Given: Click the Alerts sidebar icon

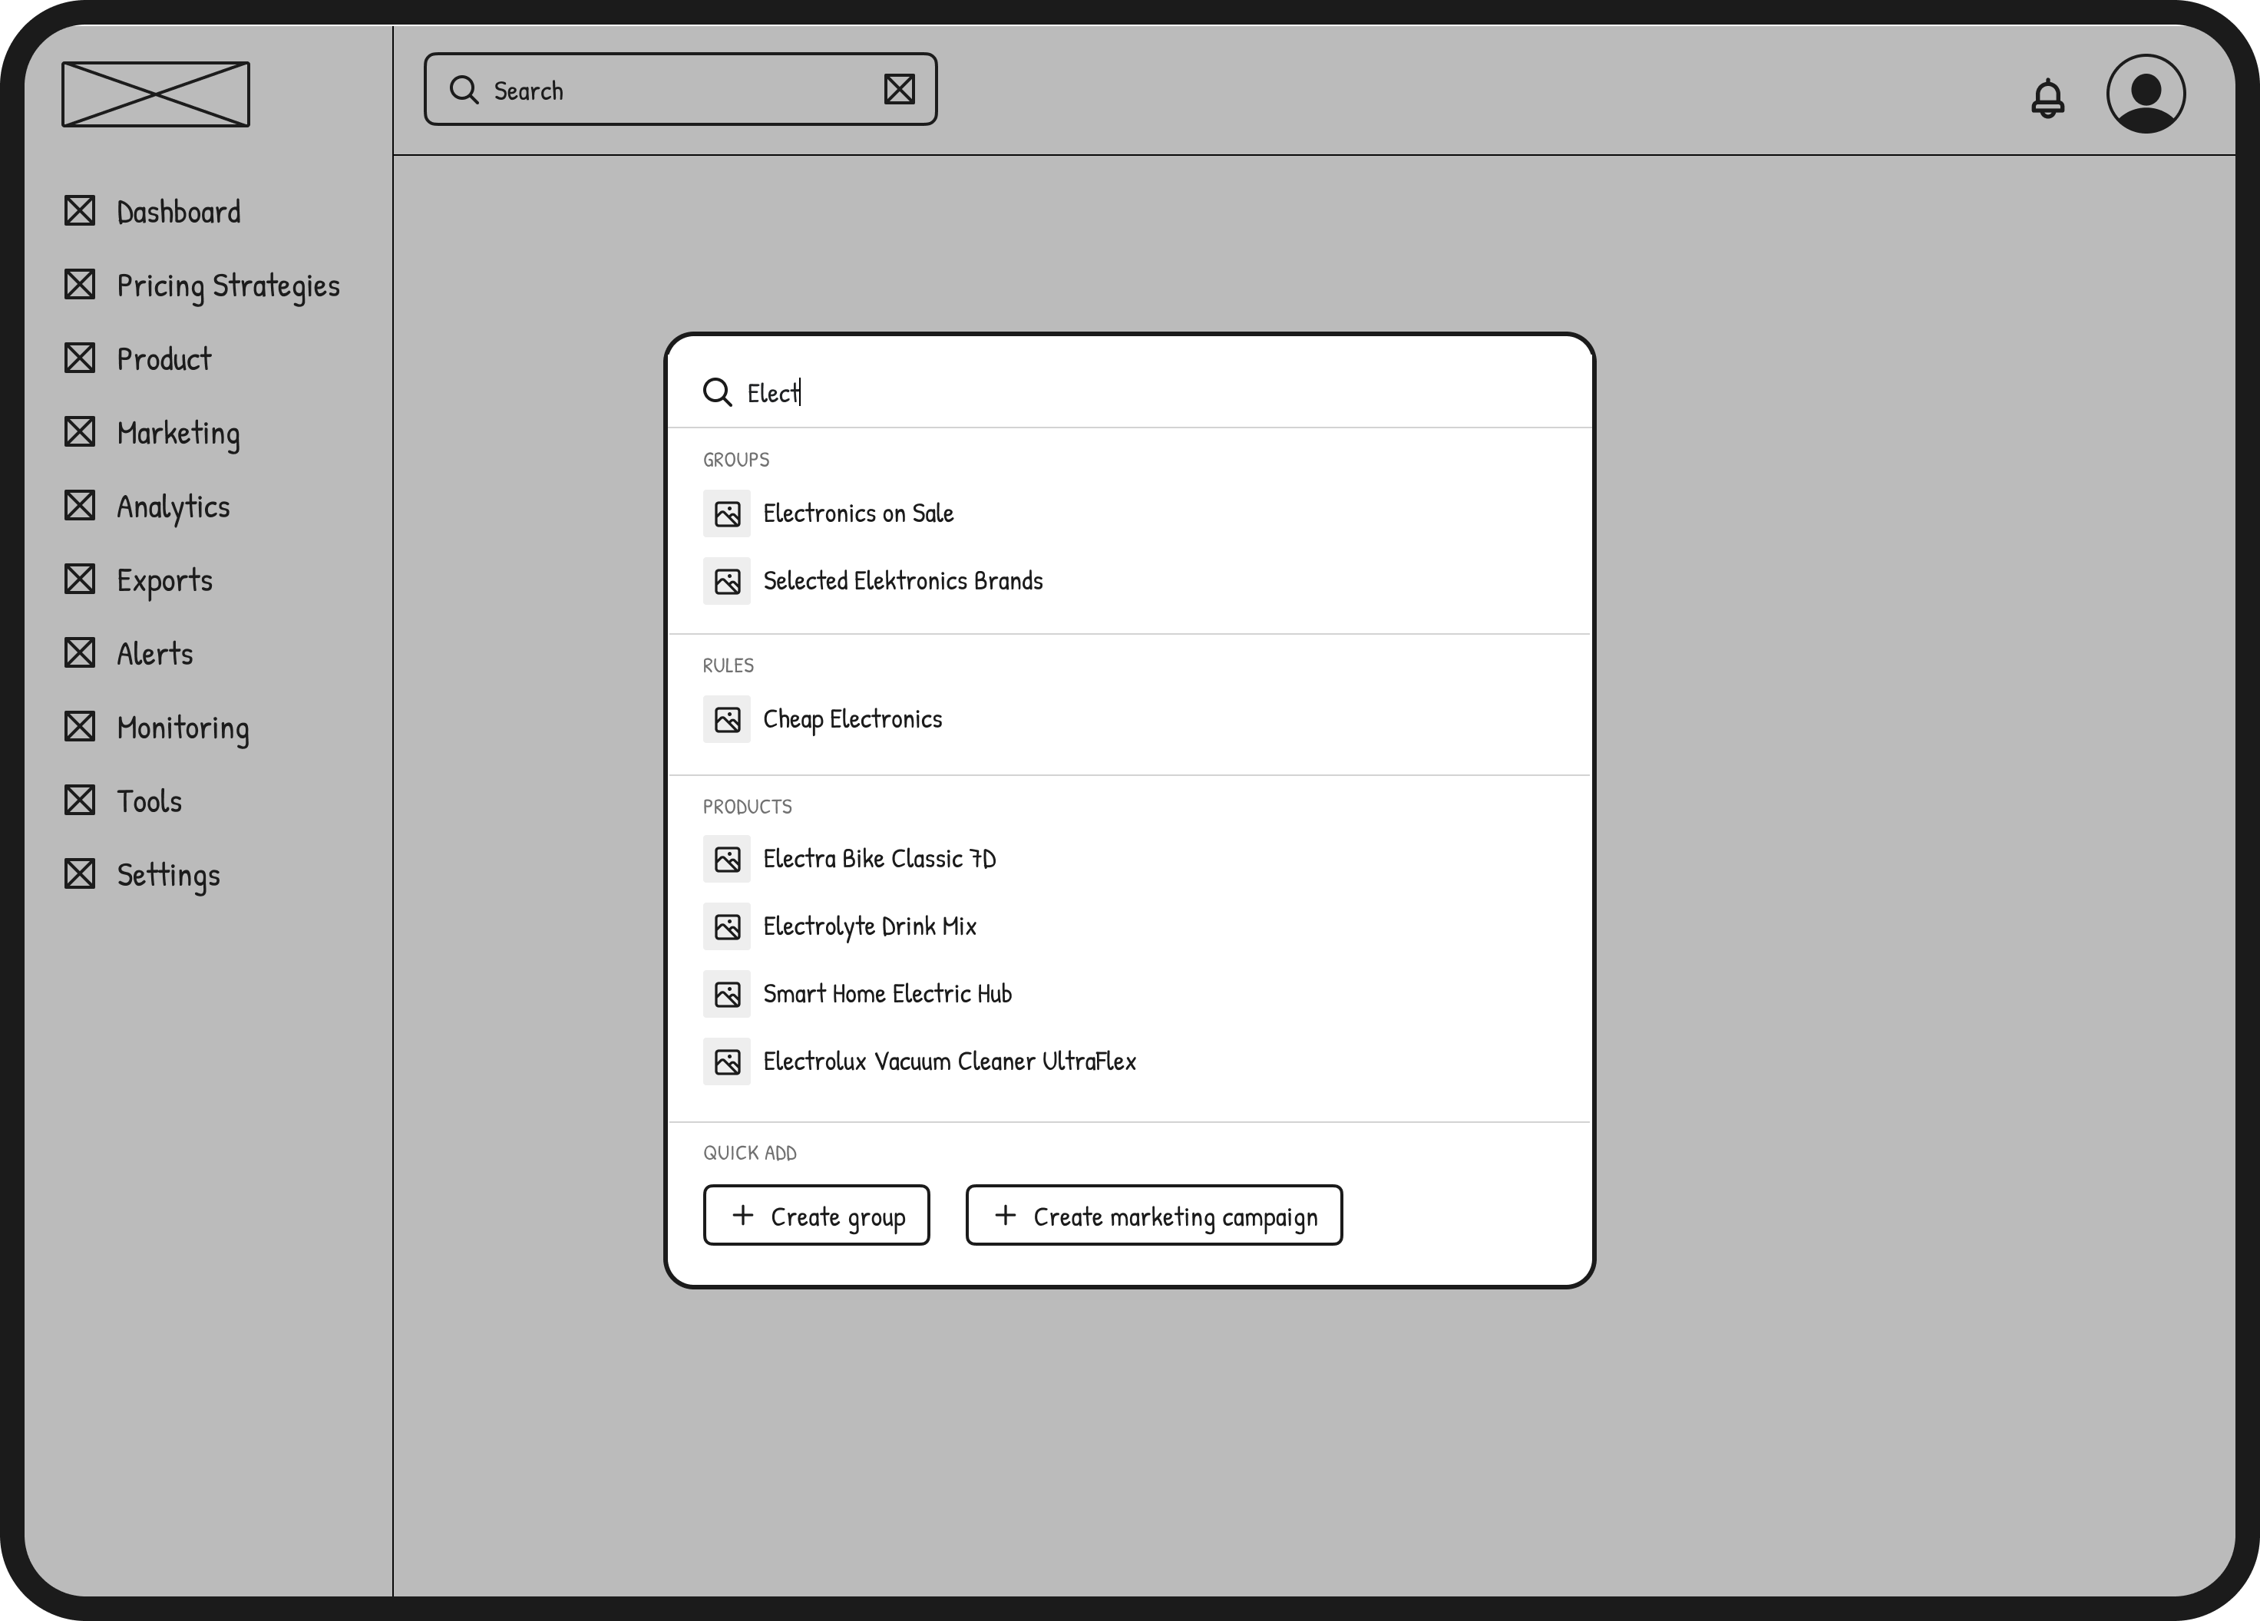Looking at the screenshot, I should 80,652.
